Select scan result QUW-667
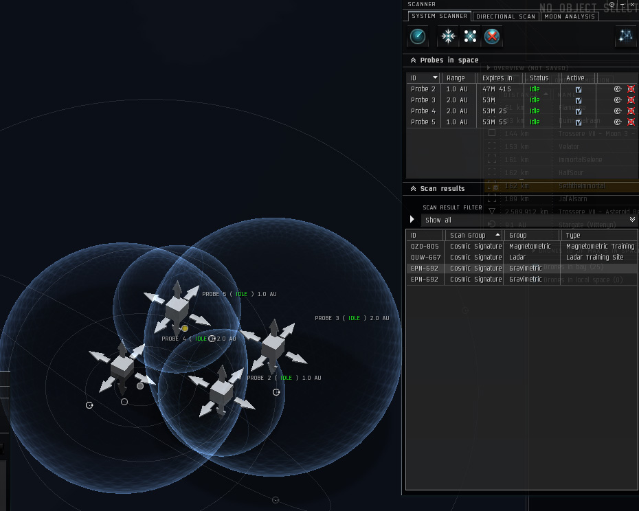This screenshot has width=639, height=511. pyautogui.click(x=522, y=257)
